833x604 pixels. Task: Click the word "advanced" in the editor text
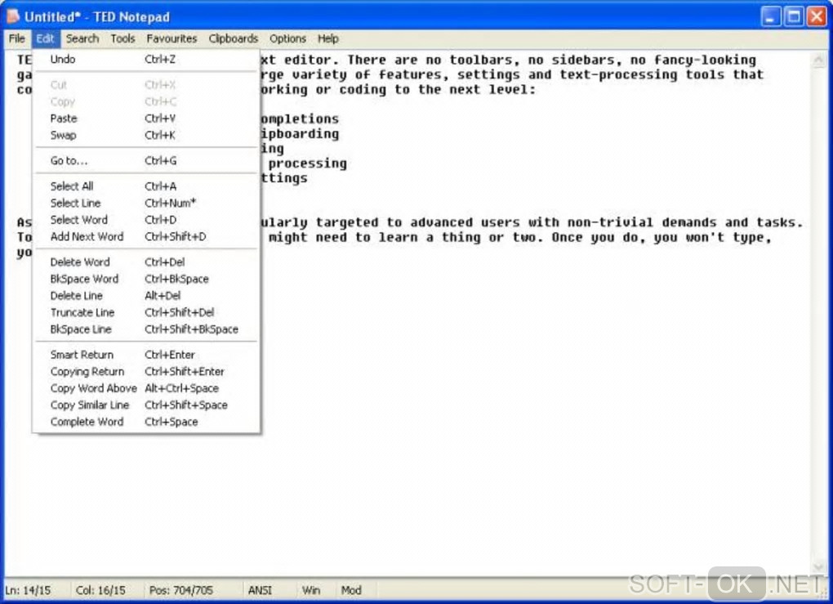tap(442, 222)
